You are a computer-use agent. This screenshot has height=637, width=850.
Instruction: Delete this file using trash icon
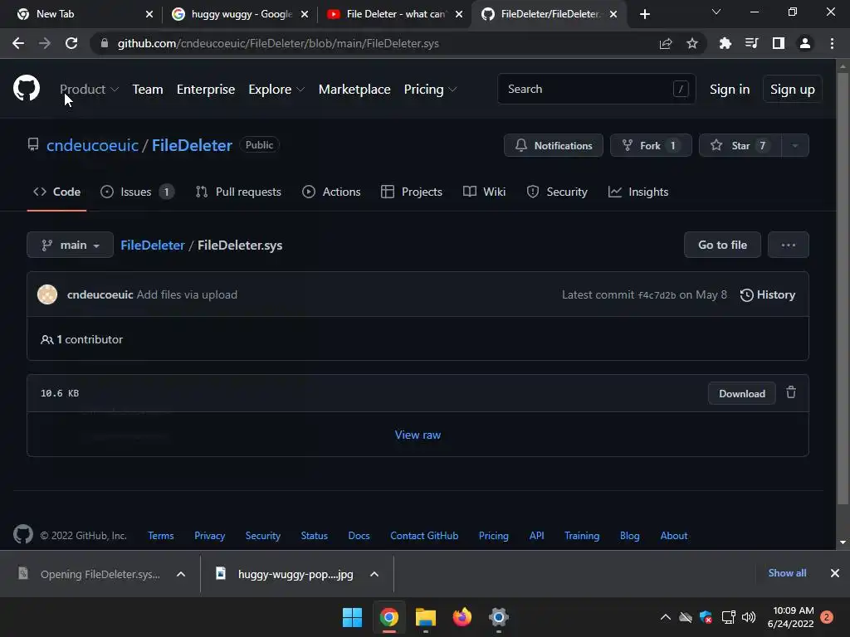(x=791, y=392)
